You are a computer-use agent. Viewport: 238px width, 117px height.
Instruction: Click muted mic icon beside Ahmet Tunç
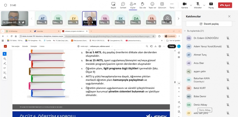[x=228, y=55]
